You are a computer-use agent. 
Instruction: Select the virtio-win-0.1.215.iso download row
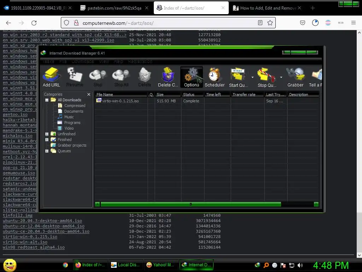click(x=207, y=101)
